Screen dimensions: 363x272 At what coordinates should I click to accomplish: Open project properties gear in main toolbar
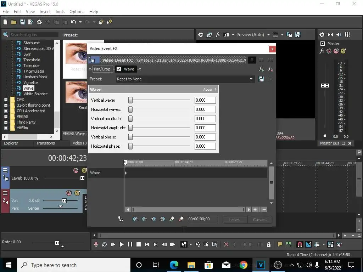pos(39,22)
